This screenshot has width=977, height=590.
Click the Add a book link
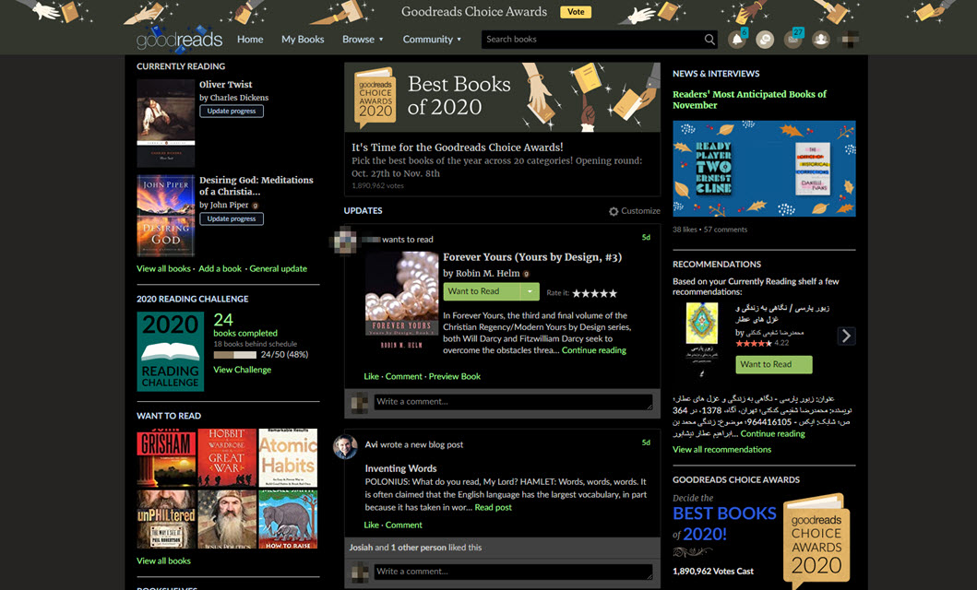[220, 269]
